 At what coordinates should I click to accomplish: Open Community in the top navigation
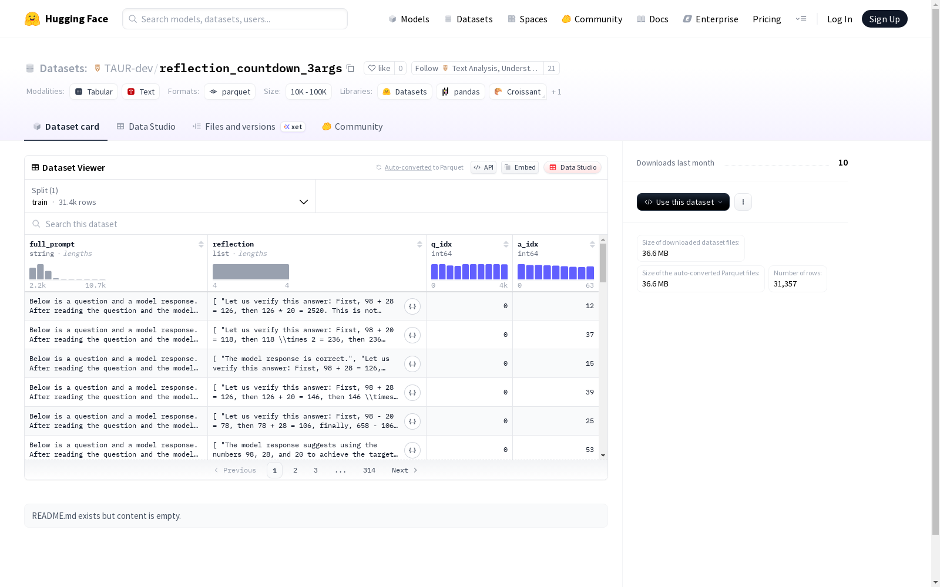592,19
